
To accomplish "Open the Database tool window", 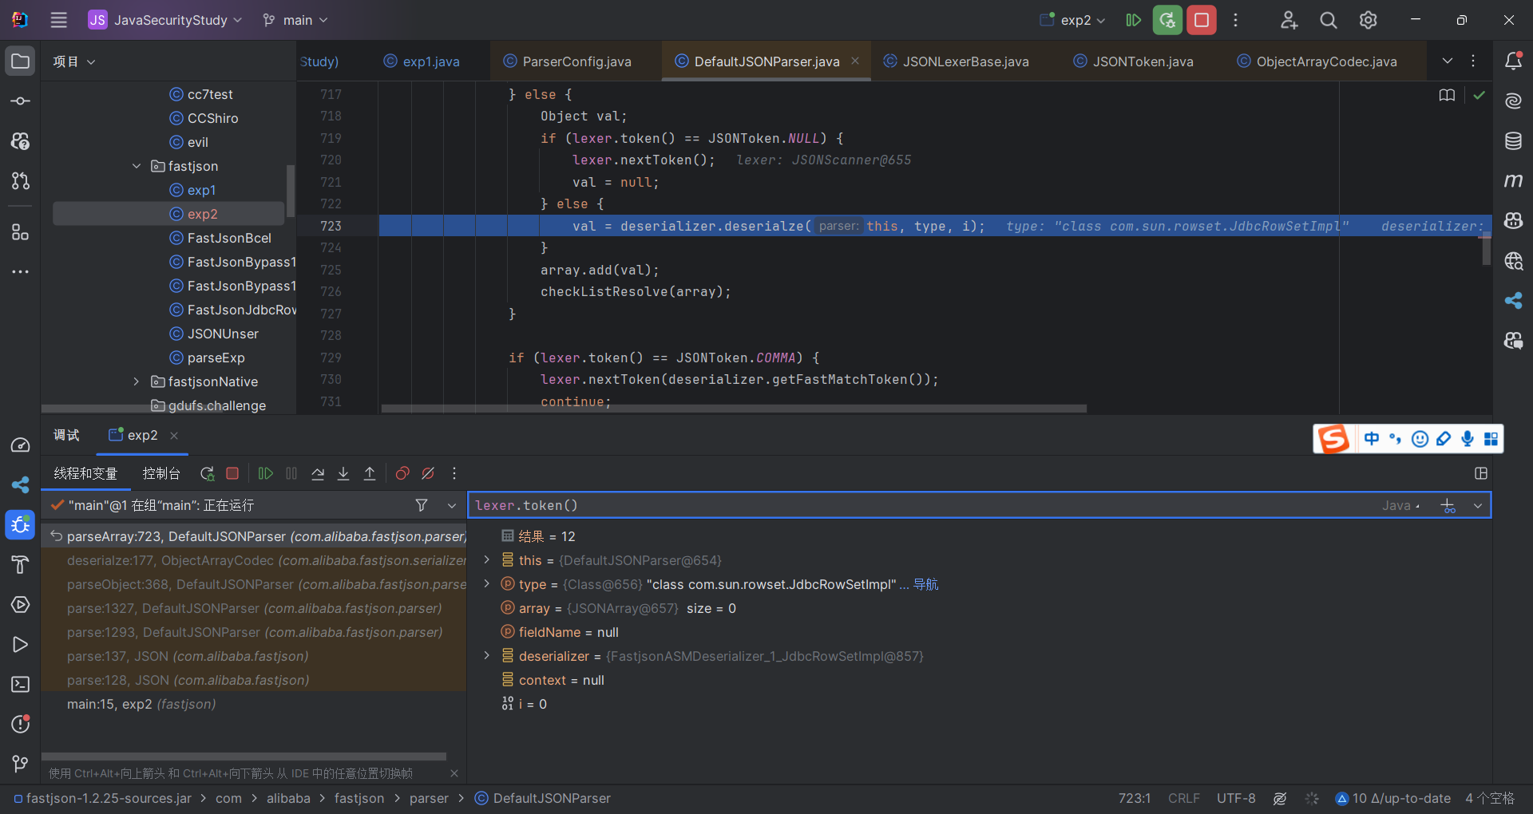I will (1513, 141).
